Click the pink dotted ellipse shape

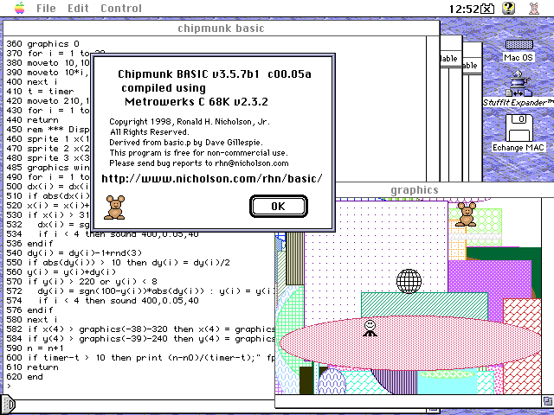(409, 343)
